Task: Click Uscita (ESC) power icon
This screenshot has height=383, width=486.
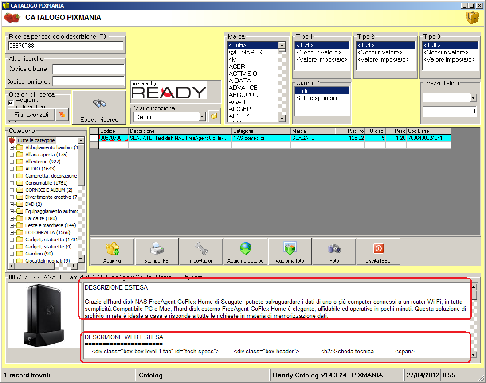Action: click(x=378, y=251)
